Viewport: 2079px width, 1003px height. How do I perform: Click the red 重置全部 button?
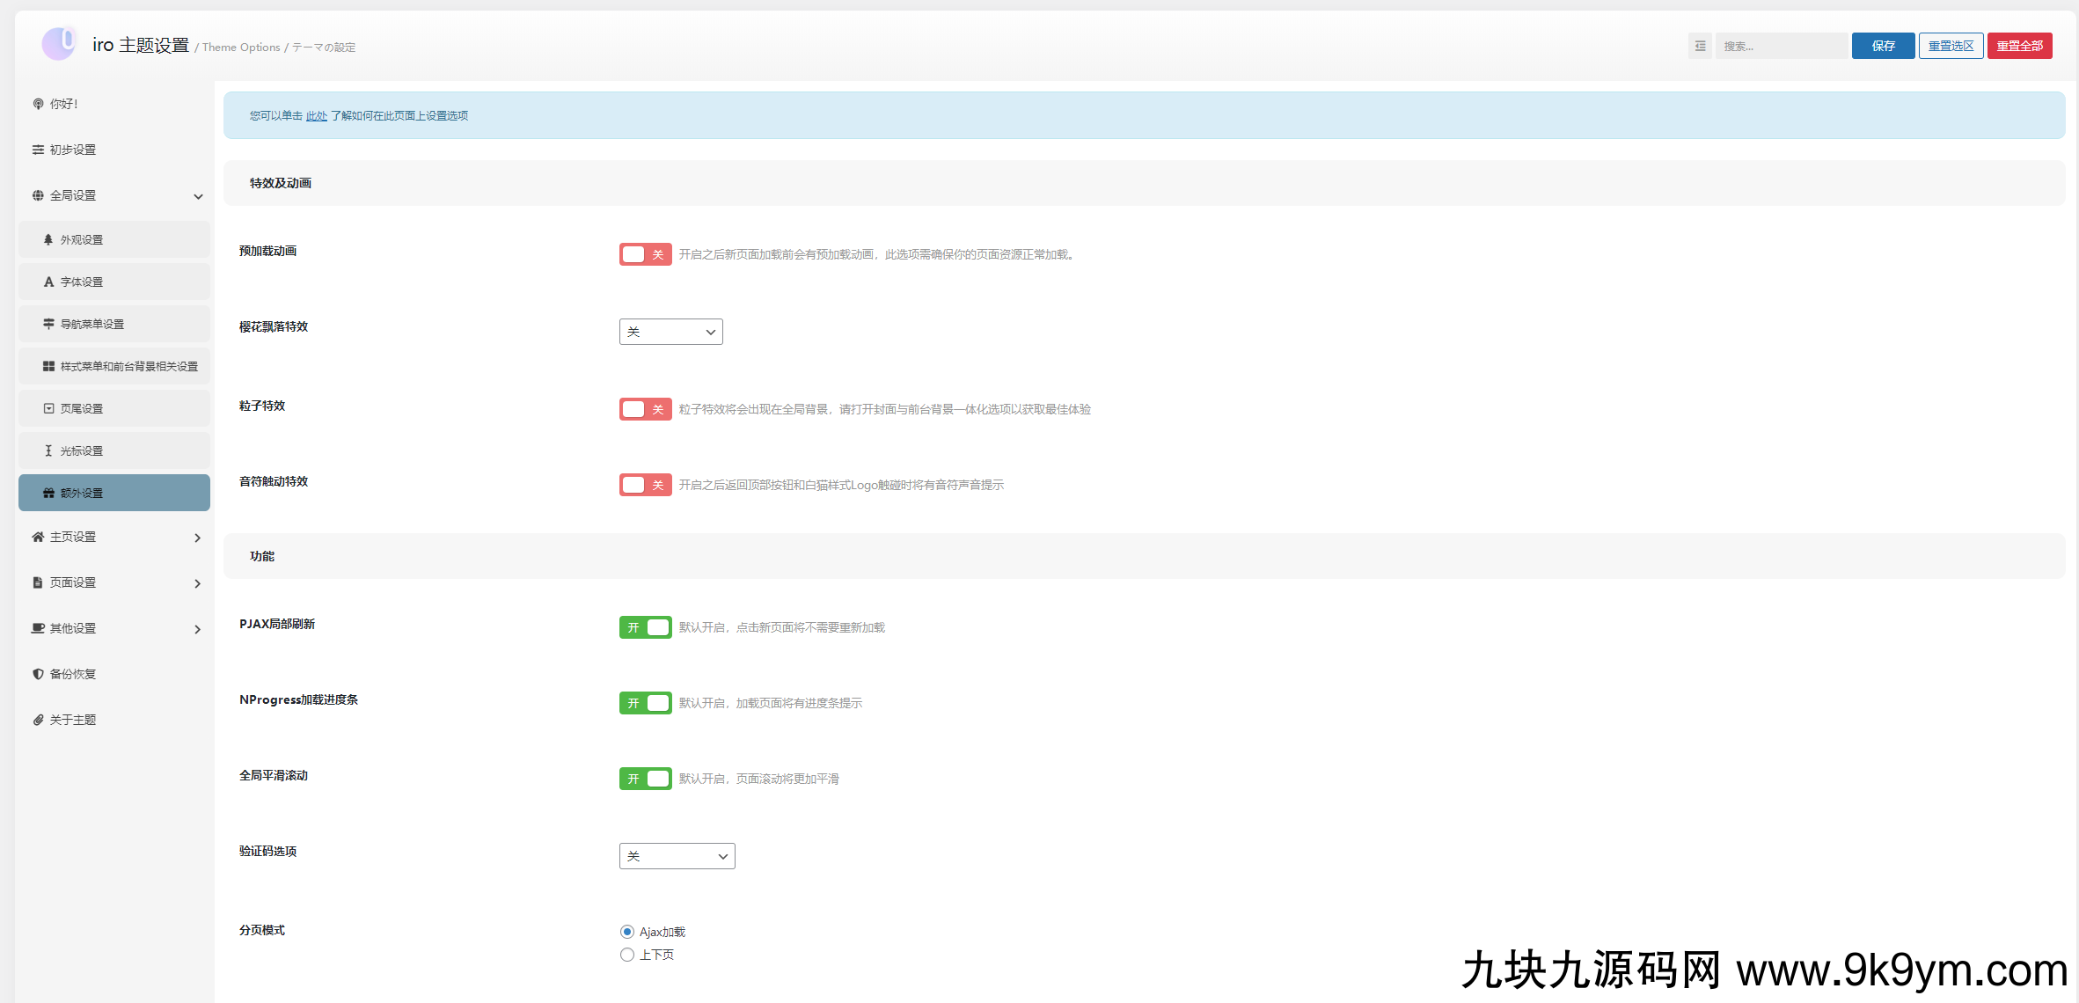pyautogui.click(x=2019, y=46)
